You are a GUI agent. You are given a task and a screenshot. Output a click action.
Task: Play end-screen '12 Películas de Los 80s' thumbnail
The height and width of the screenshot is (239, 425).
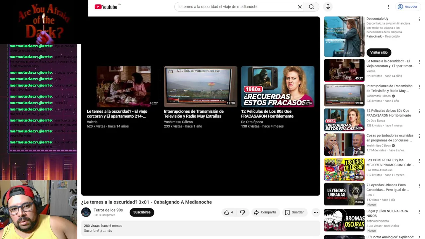coord(278,86)
